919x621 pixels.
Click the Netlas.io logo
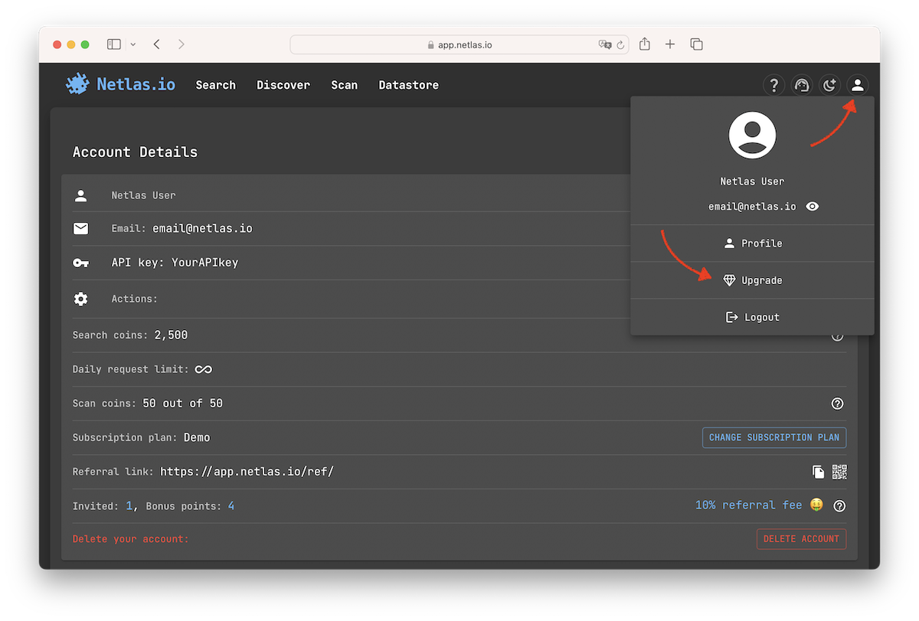121,84
